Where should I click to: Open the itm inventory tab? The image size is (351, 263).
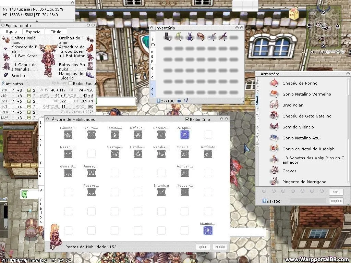point(153,40)
